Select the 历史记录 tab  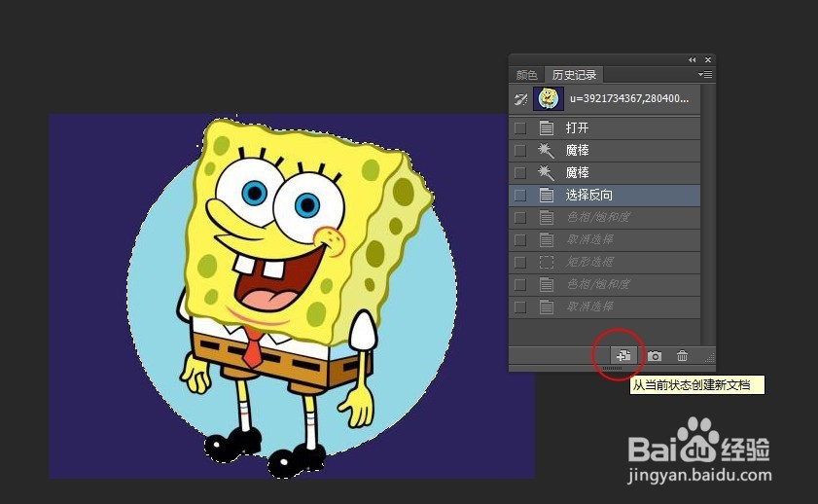coord(574,75)
